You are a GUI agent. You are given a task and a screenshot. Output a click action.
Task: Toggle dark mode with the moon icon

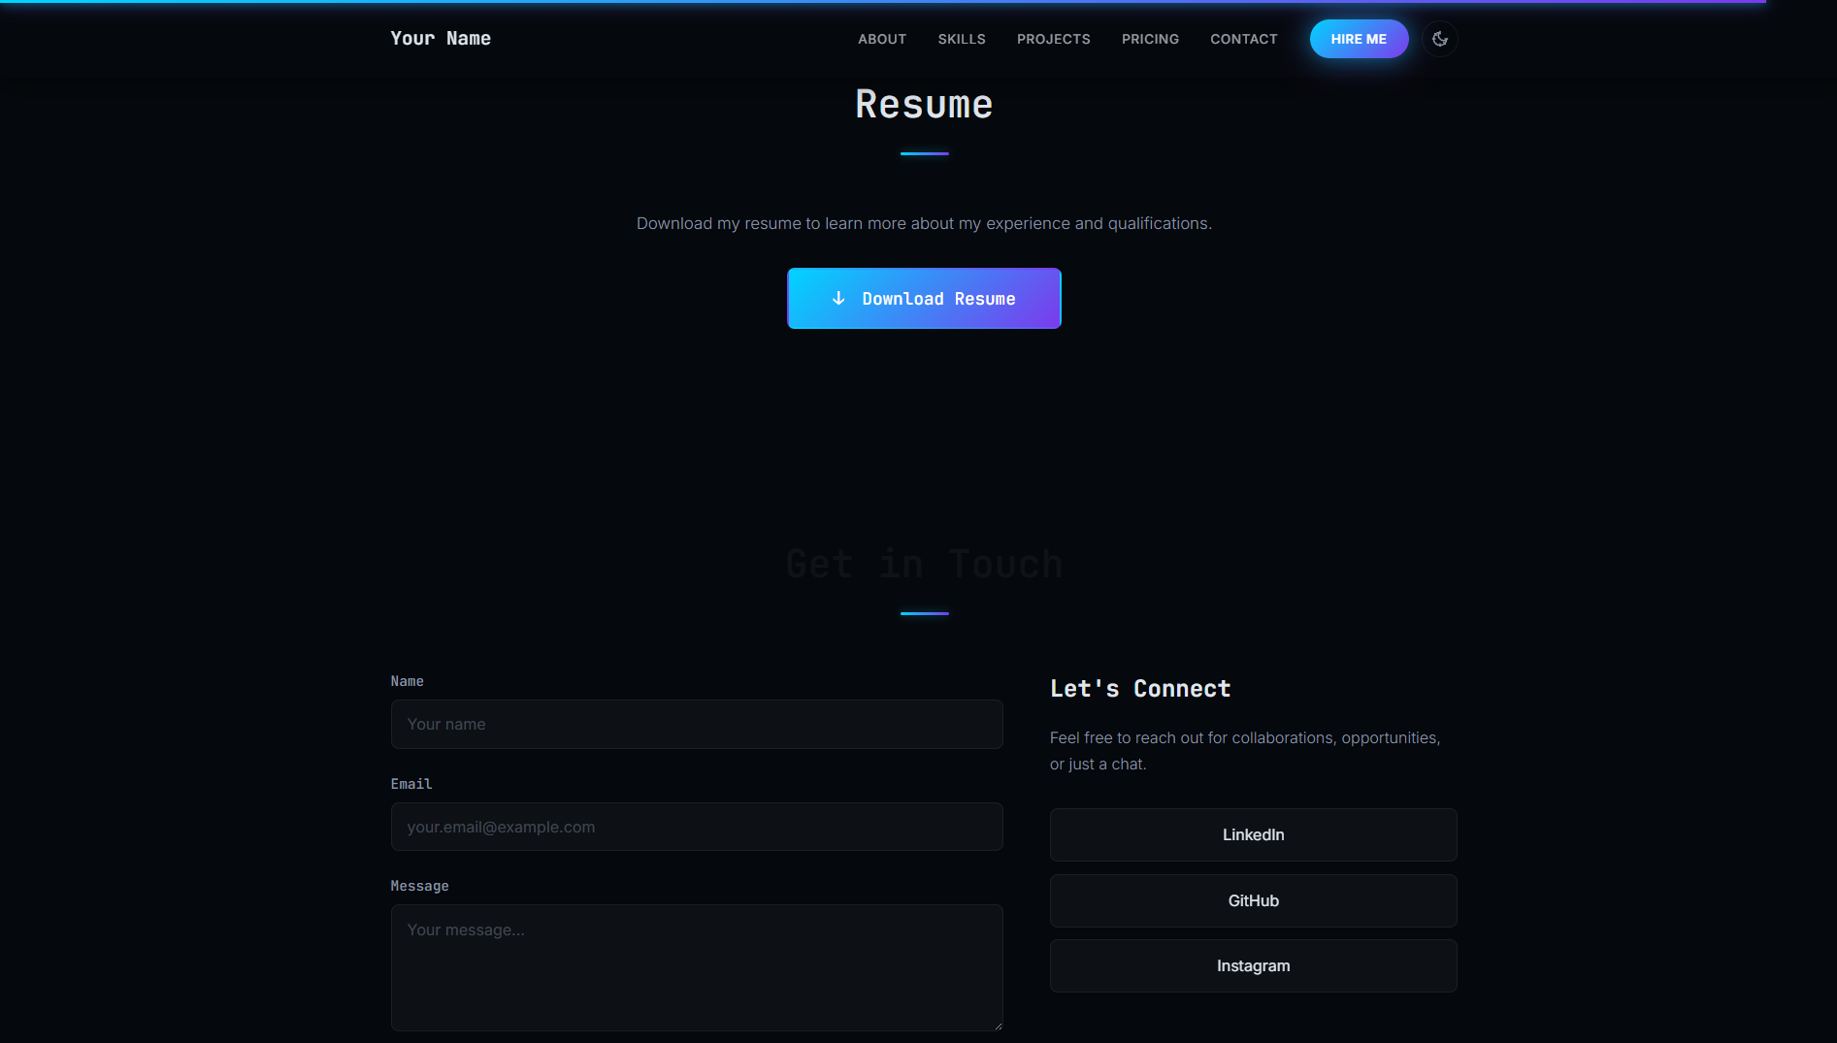click(x=1440, y=39)
